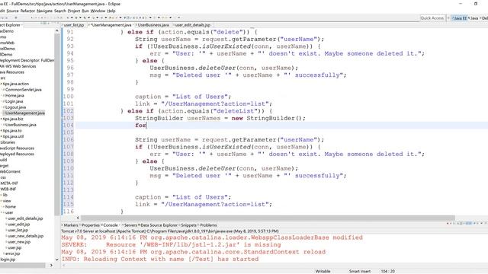
Task: Click line number 102 in the gutter
Action: (x=68, y=111)
